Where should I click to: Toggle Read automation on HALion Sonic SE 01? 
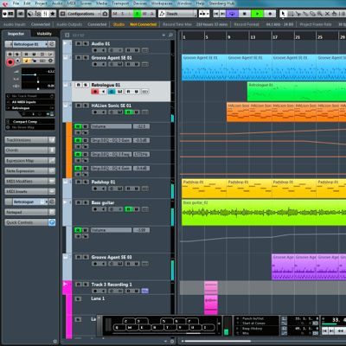[x=128, y=112]
